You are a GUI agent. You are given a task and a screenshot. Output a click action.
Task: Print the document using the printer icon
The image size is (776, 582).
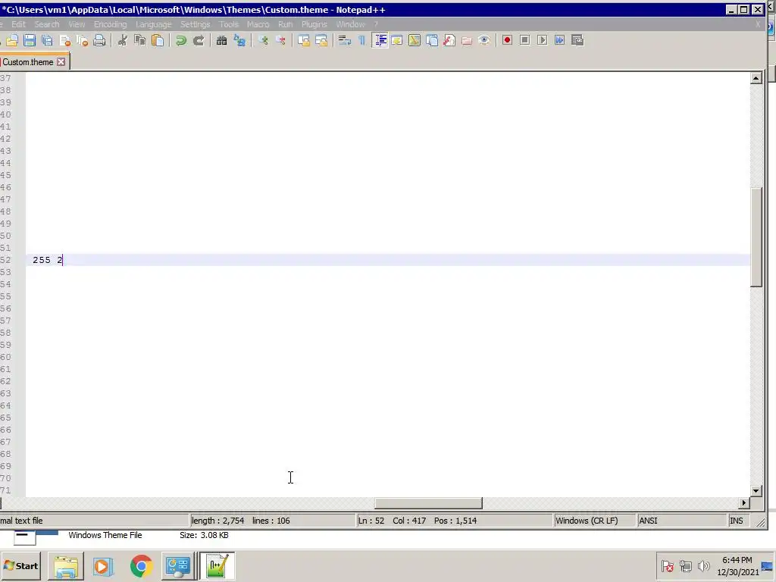point(99,41)
